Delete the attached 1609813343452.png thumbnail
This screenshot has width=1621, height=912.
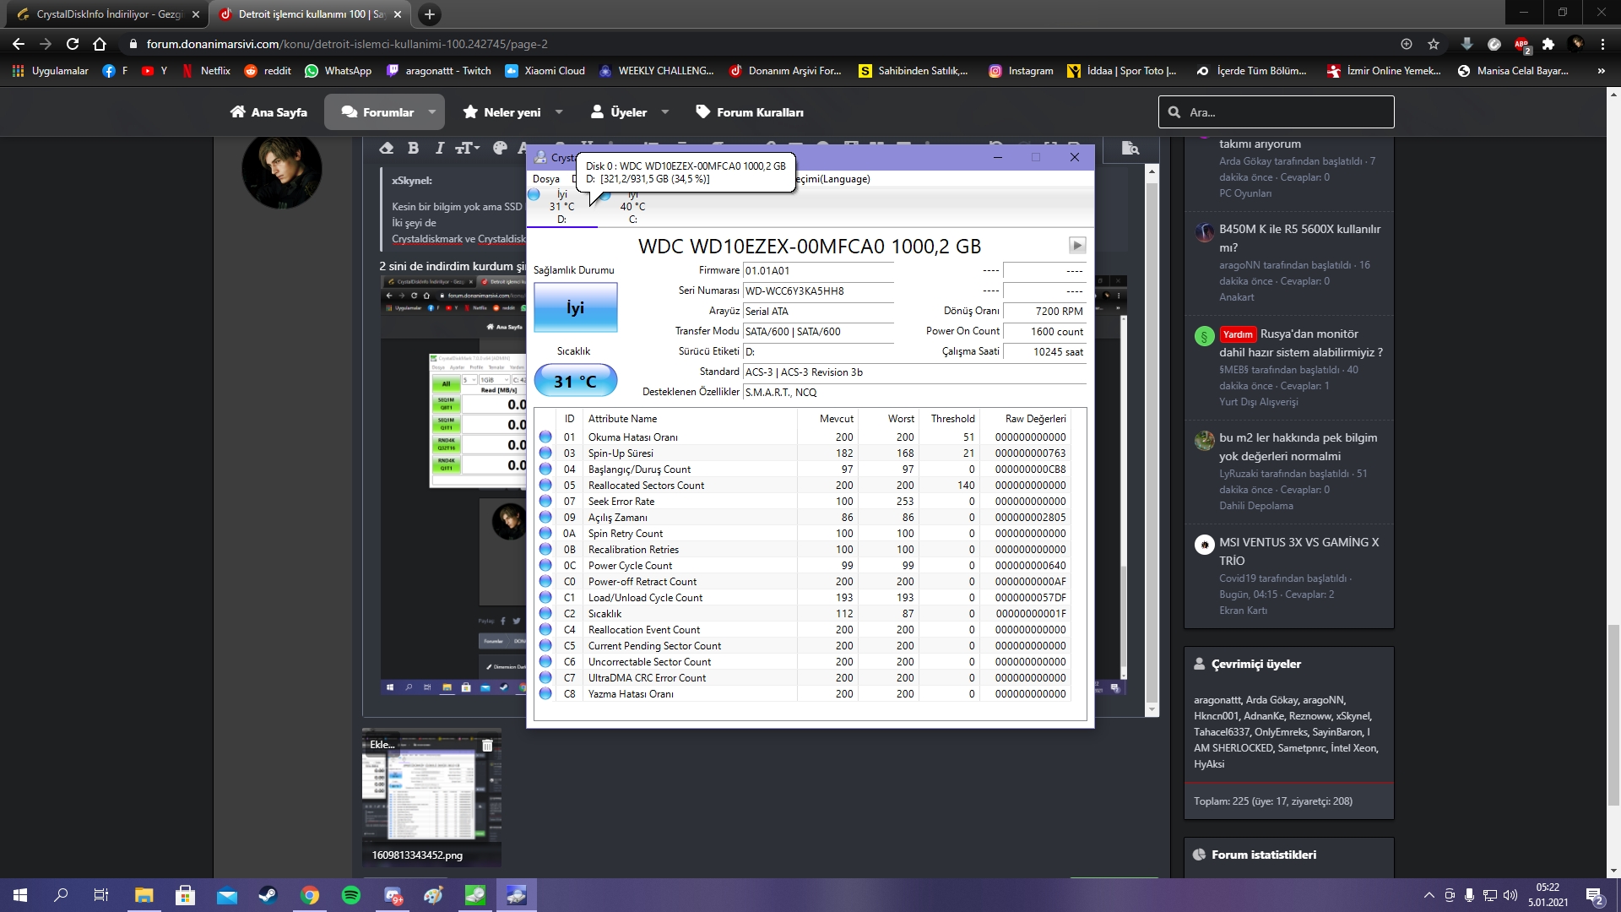click(487, 746)
